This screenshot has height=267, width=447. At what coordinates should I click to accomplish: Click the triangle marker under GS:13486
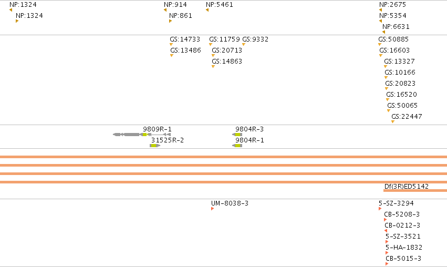pyautogui.click(x=172, y=56)
